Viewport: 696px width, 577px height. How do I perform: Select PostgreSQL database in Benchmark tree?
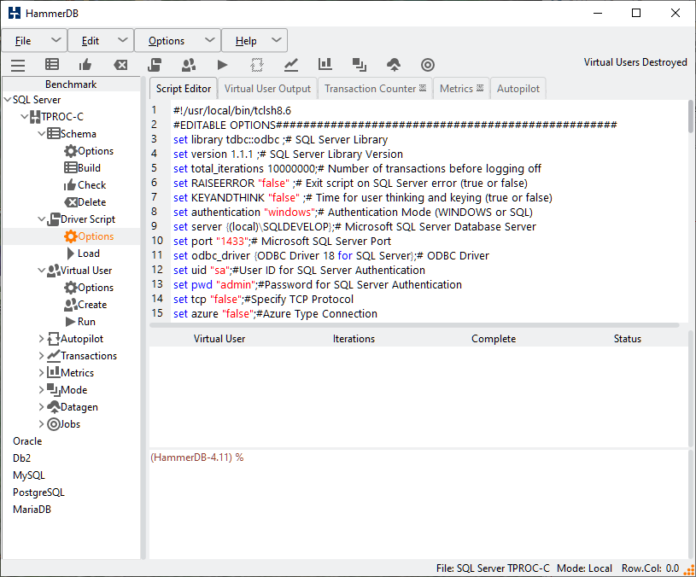click(38, 492)
